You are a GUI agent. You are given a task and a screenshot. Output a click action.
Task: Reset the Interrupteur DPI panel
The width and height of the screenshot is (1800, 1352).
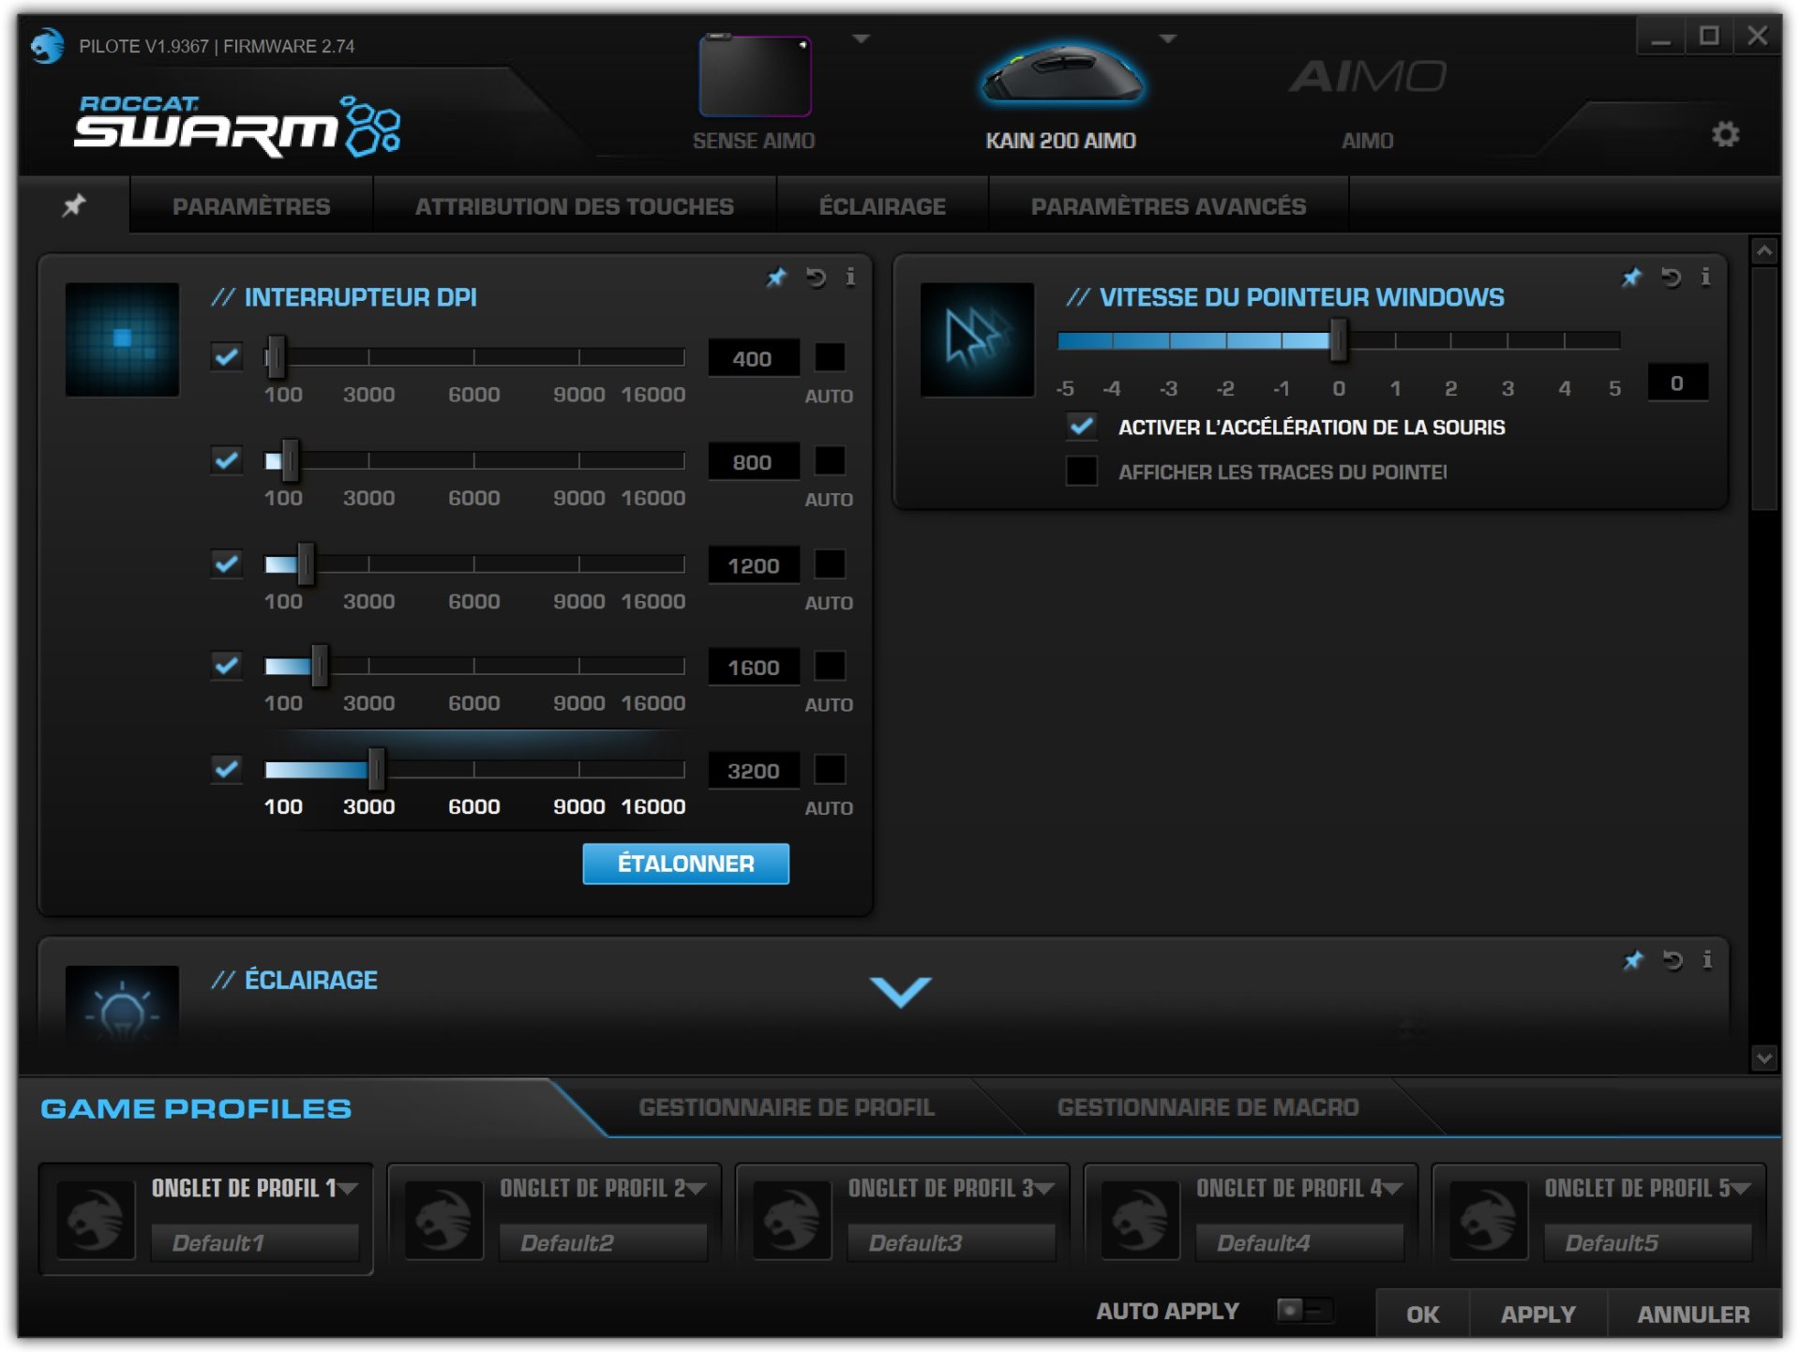(816, 278)
